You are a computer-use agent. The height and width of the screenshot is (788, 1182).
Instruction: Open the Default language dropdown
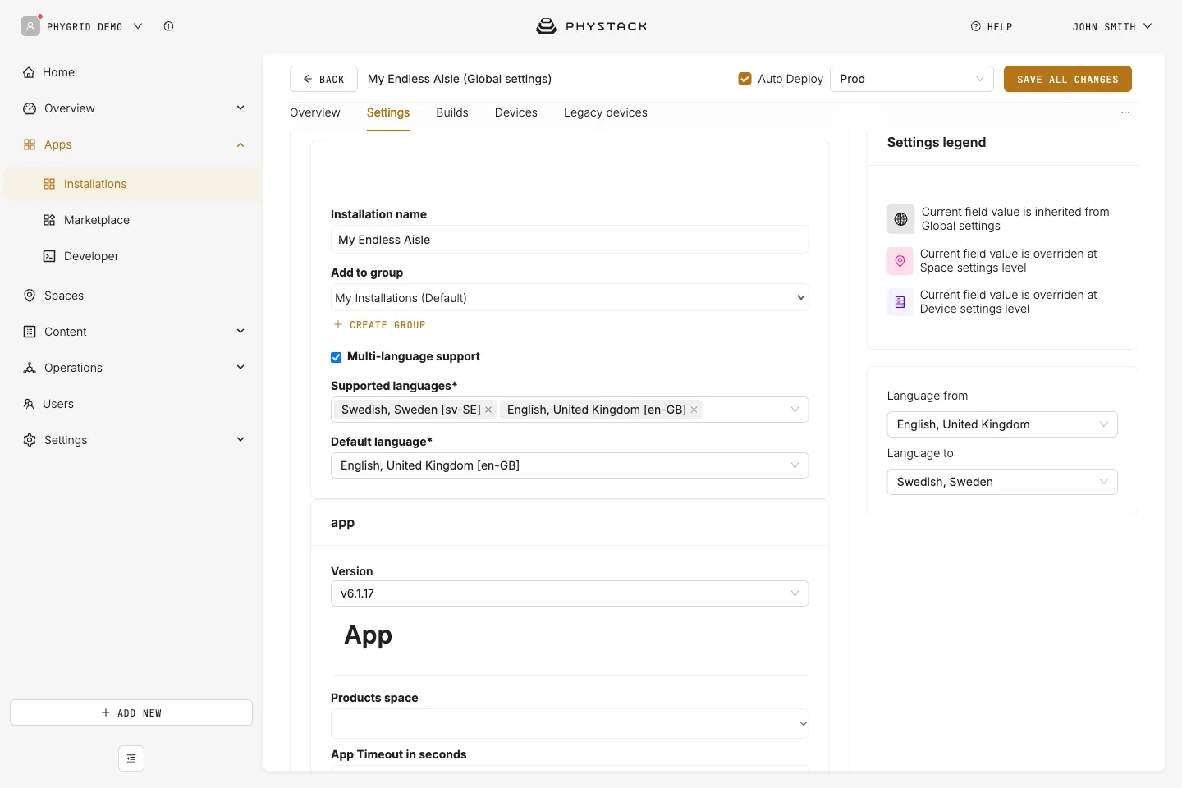coord(570,465)
